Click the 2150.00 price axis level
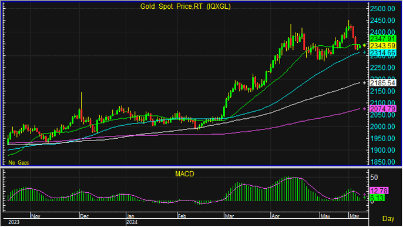403x227 pixels. [x=382, y=91]
